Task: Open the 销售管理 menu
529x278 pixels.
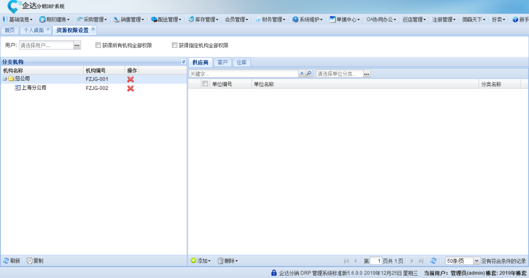Action: pyautogui.click(x=129, y=20)
